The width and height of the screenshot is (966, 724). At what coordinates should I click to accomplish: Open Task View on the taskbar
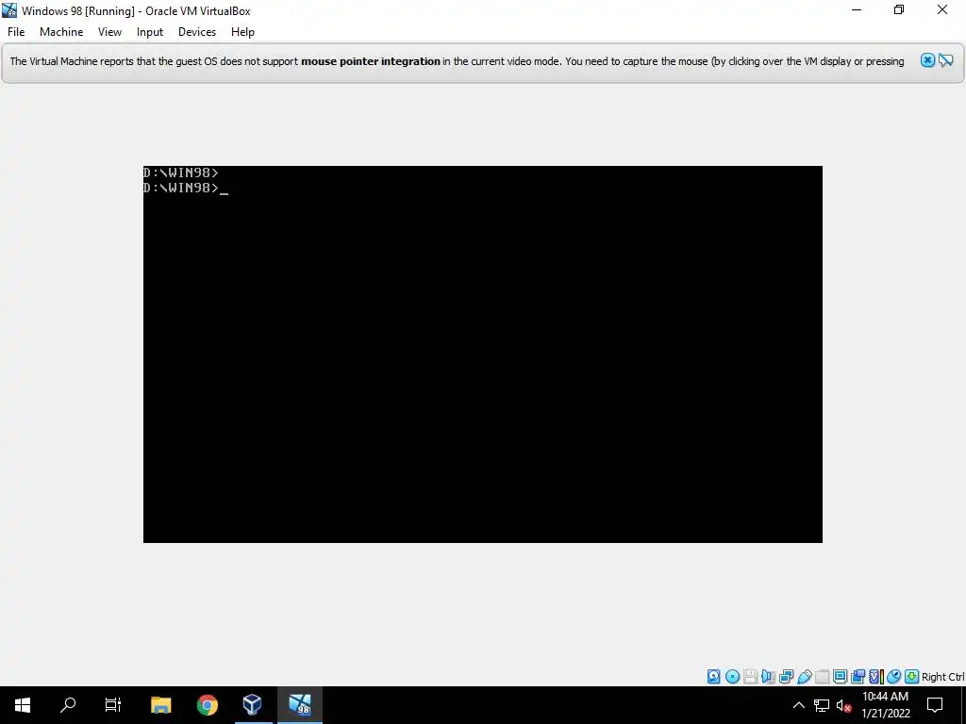[x=113, y=705]
